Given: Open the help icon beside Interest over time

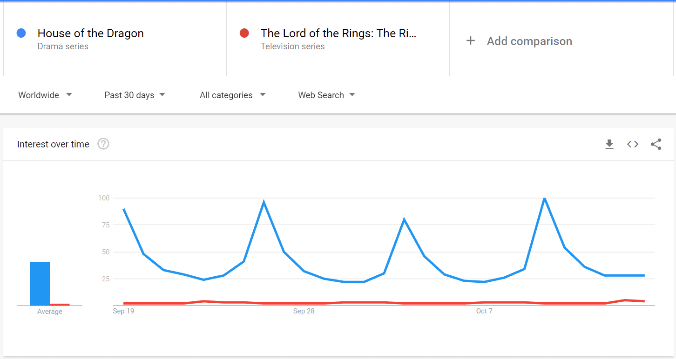Looking at the screenshot, I should pyautogui.click(x=103, y=144).
